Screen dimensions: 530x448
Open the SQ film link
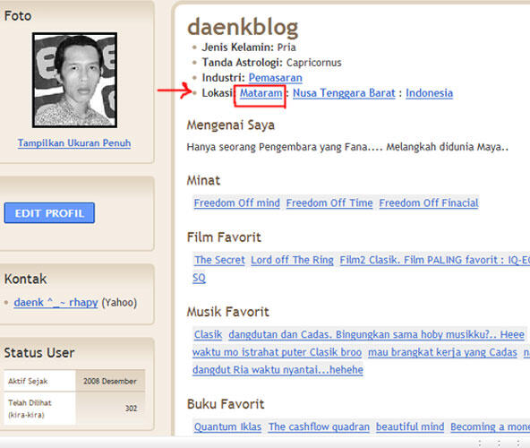[x=199, y=278]
